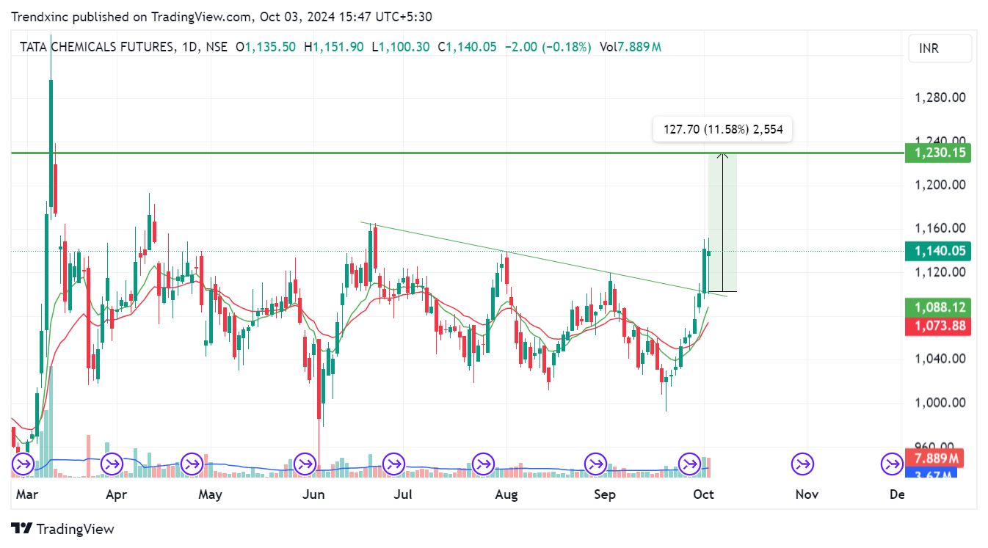The height and width of the screenshot is (548, 988).
Task: Click the close value C1,140.05 in header
Action: pyautogui.click(x=467, y=47)
